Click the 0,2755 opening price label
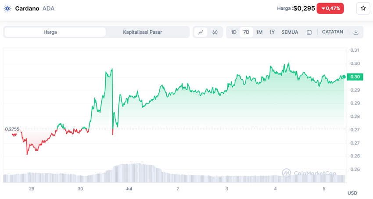 pyautogui.click(x=12, y=129)
